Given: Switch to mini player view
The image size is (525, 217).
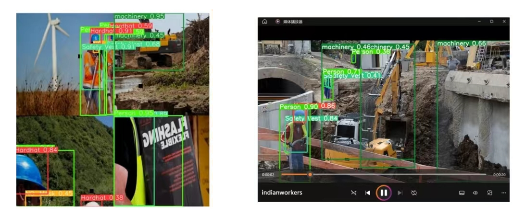Looking at the screenshot, I should tap(489, 193).
